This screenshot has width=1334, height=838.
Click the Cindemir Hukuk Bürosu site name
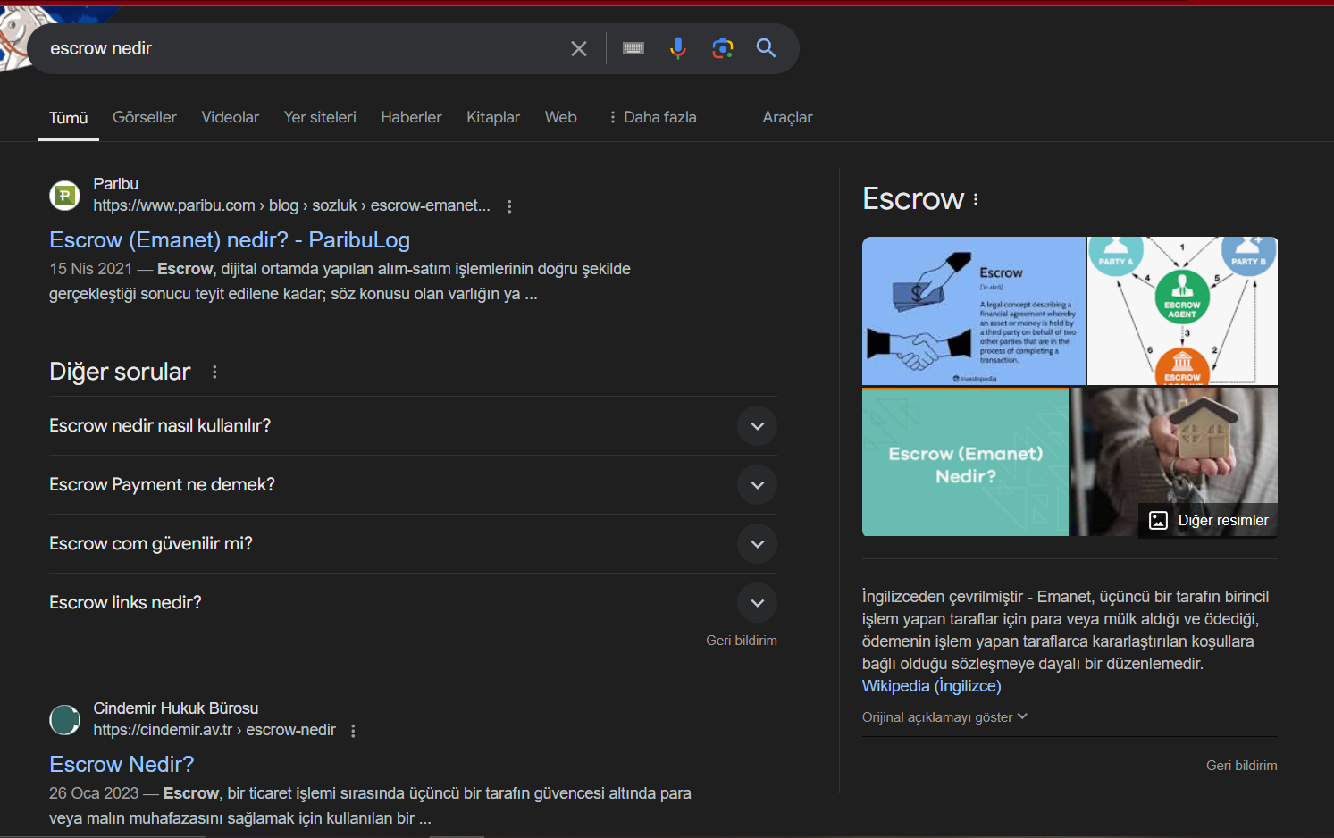coord(176,708)
